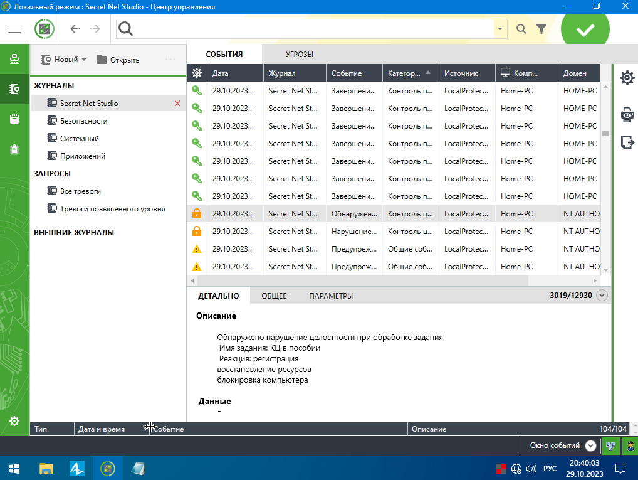Click the green Secret Net Studio refresh logo
Image resolution: width=638 pixels, height=480 pixels.
click(44, 29)
